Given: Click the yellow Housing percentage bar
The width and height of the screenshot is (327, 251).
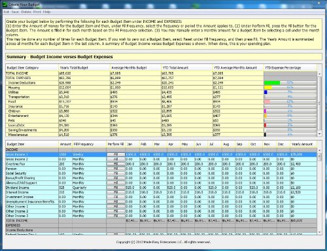Looking at the screenshot, I should point(268,88).
